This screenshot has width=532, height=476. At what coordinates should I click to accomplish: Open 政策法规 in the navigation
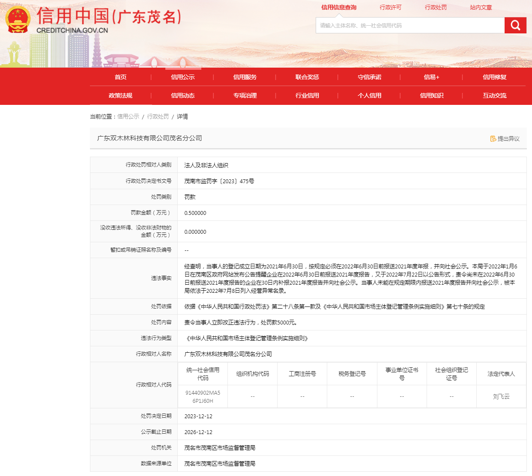(121, 95)
